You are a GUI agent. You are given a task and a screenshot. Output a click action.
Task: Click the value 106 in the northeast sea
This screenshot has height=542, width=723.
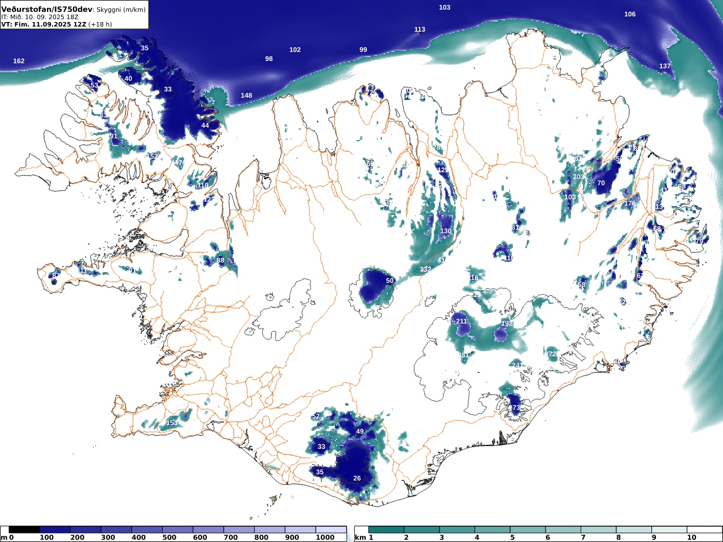(x=630, y=14)
